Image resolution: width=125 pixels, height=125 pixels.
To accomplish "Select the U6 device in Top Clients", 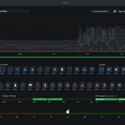I will tap(40, 69).
